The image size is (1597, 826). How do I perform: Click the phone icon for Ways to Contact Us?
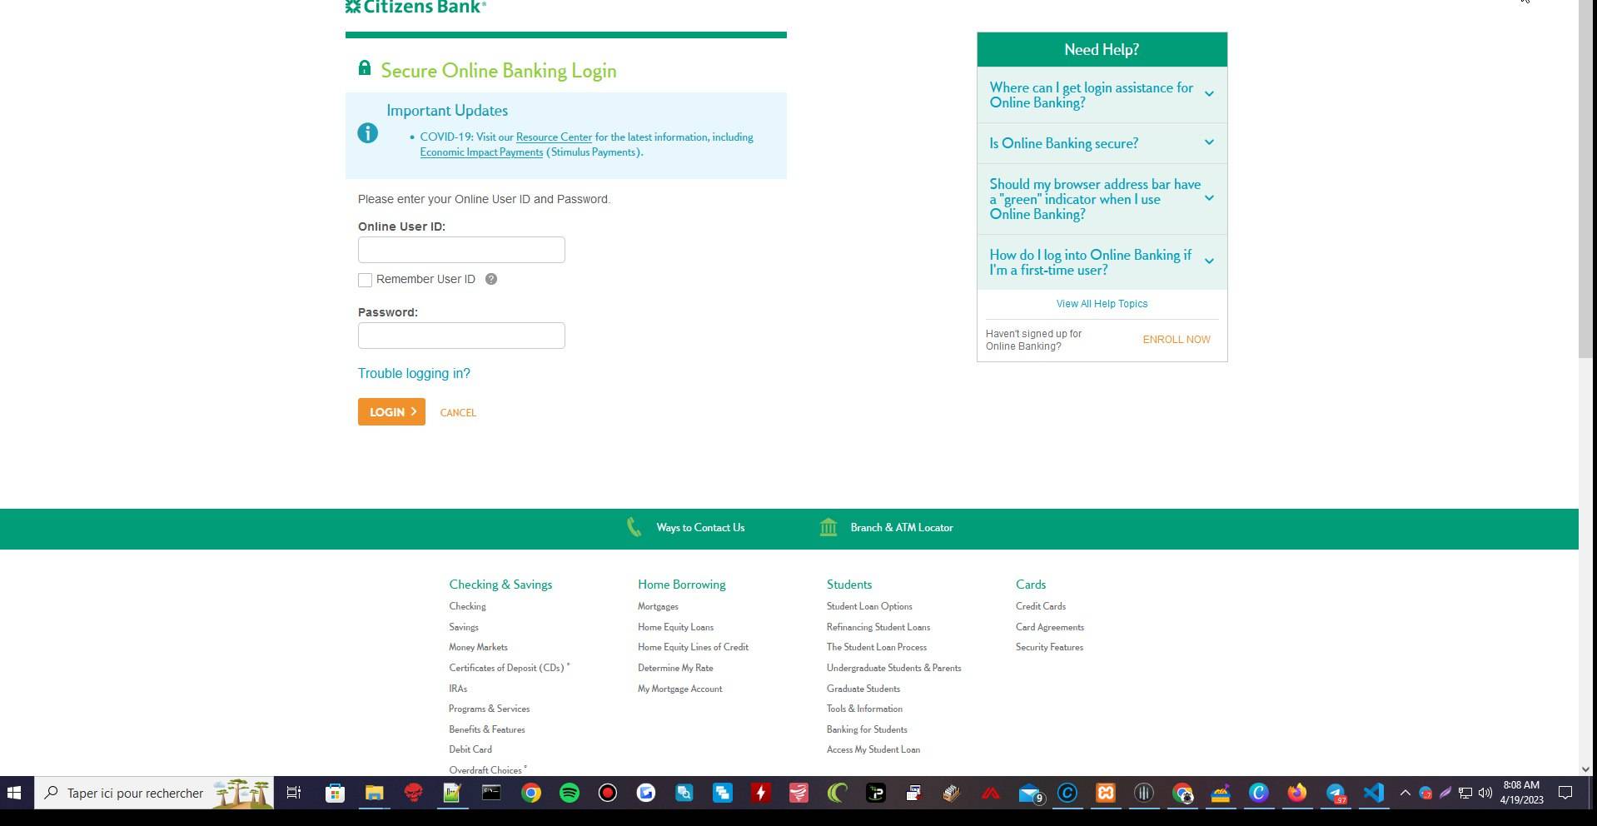(x=634, y=528)
